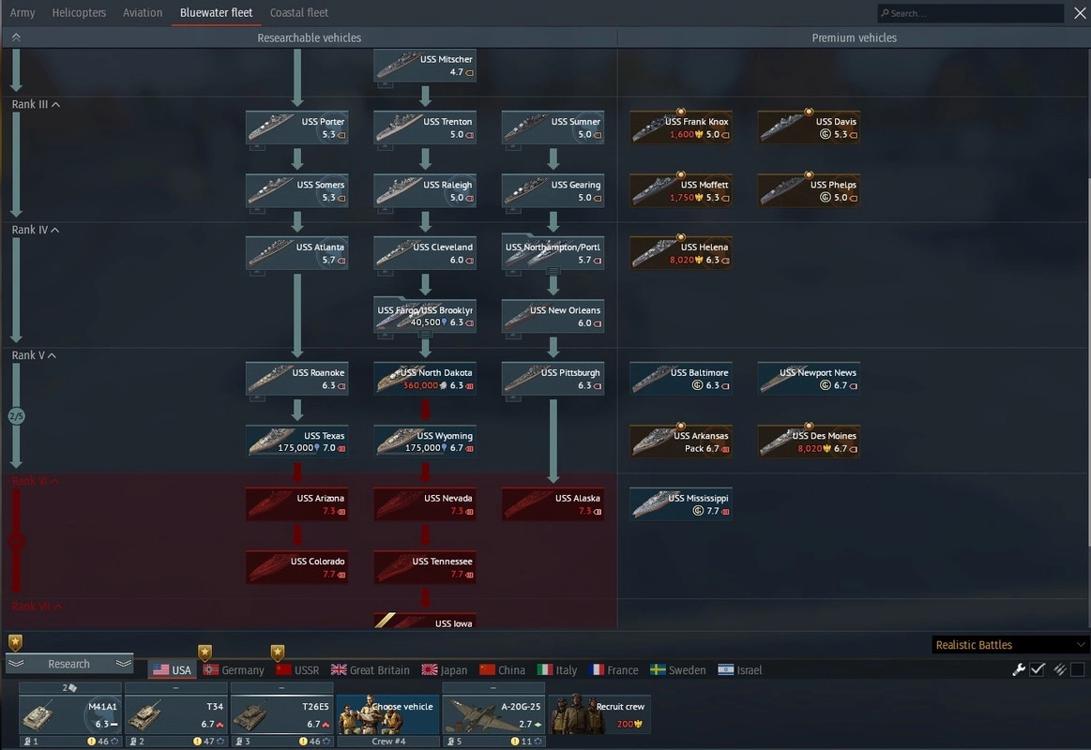Viewport: 1091px width, 750px height.
Task: Select the USS Raleigh ship card
Action: pyautogui.click(x=424, y=190)
